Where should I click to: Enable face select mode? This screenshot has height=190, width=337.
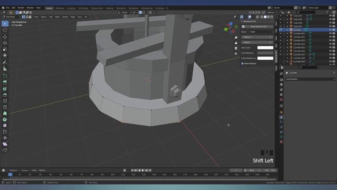[30, 17]
